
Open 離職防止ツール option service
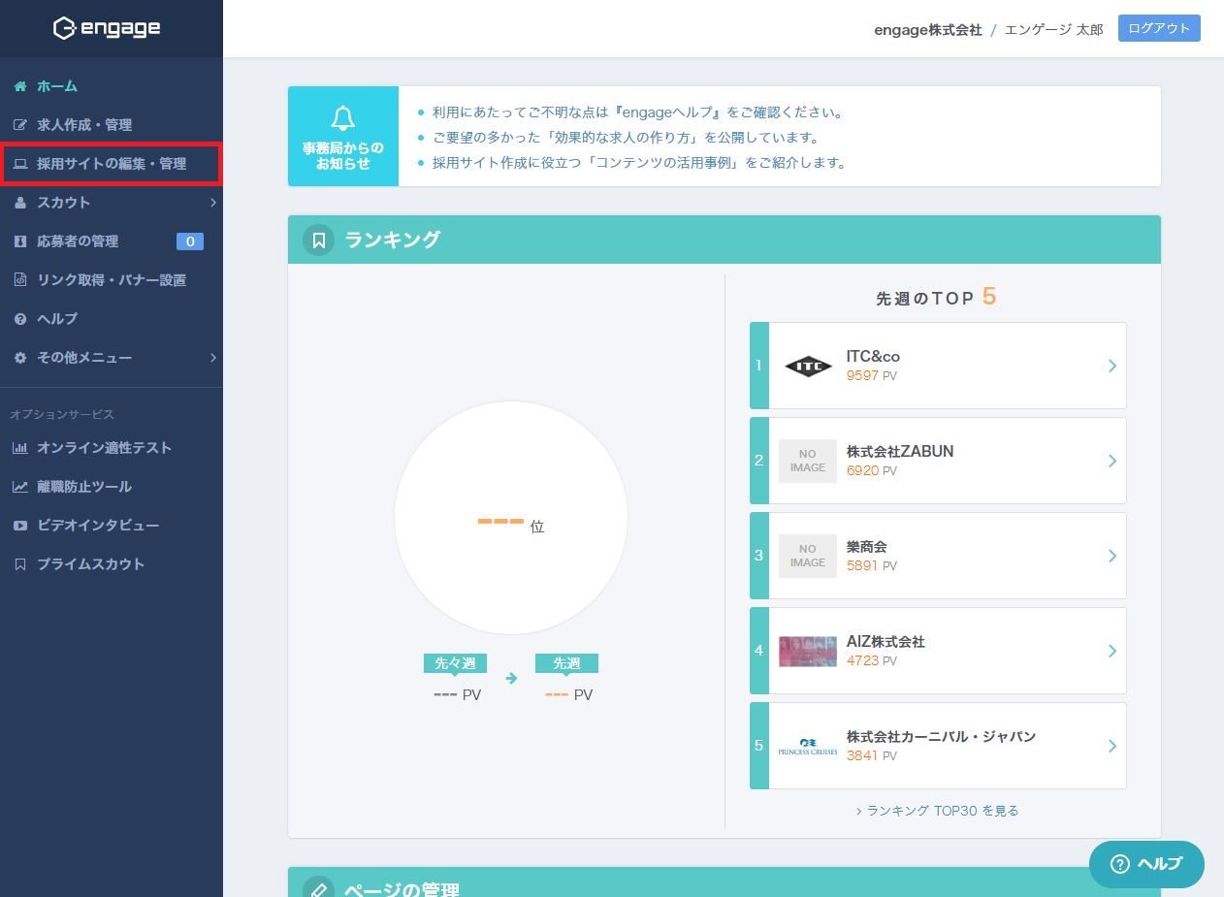(x=112, y=487)
